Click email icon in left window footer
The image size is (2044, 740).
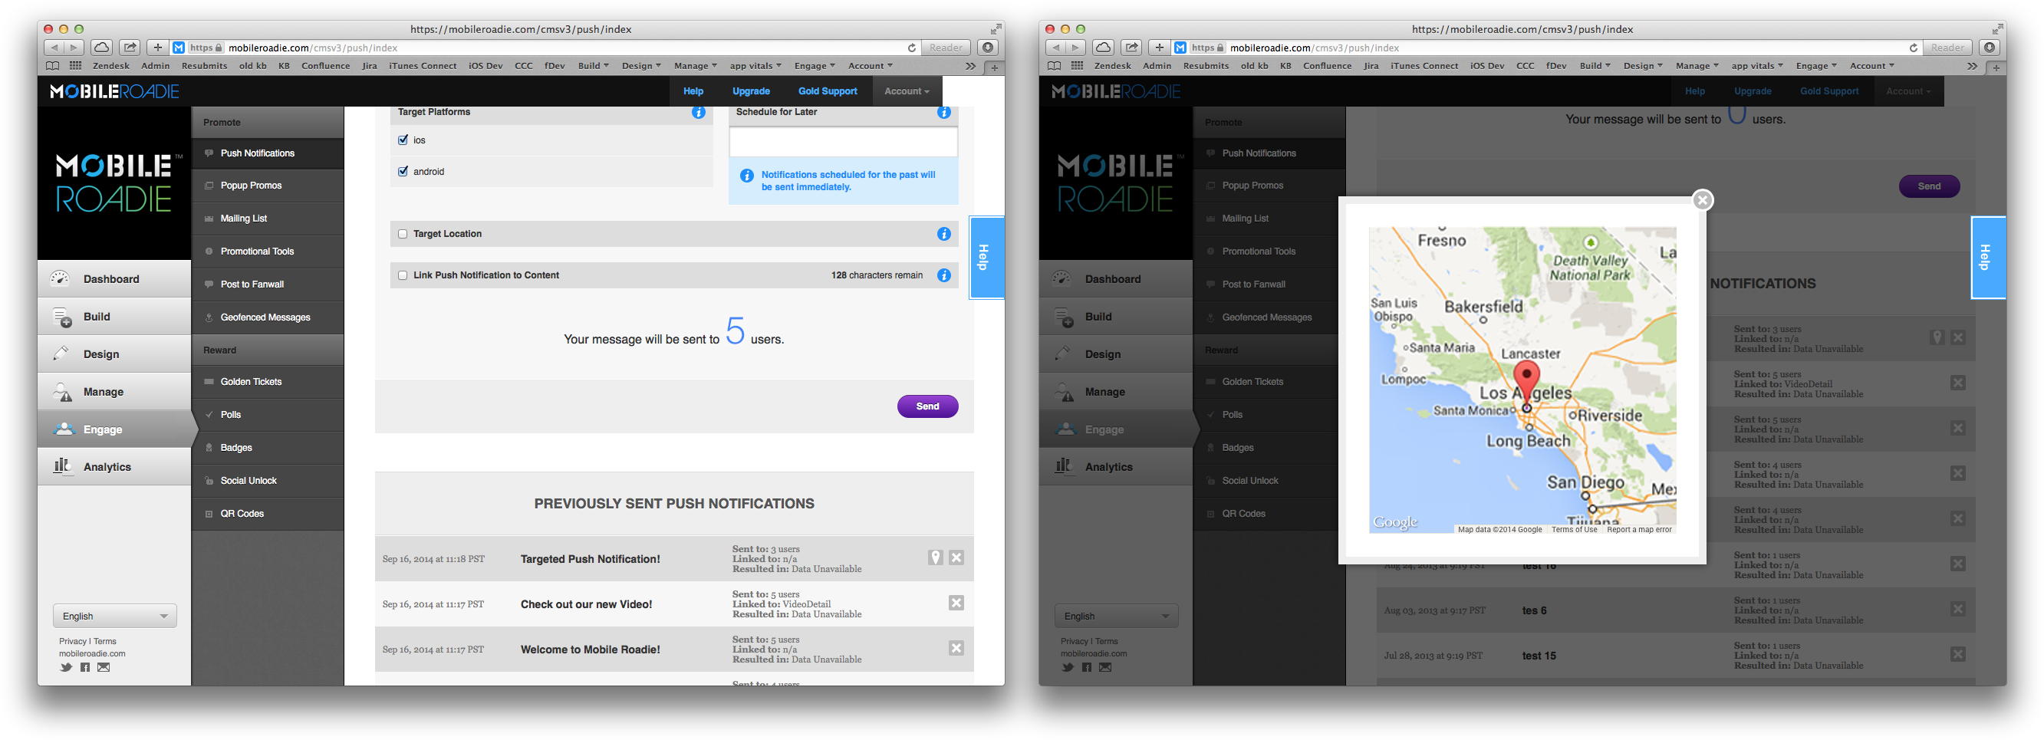(x=103, y=667)
